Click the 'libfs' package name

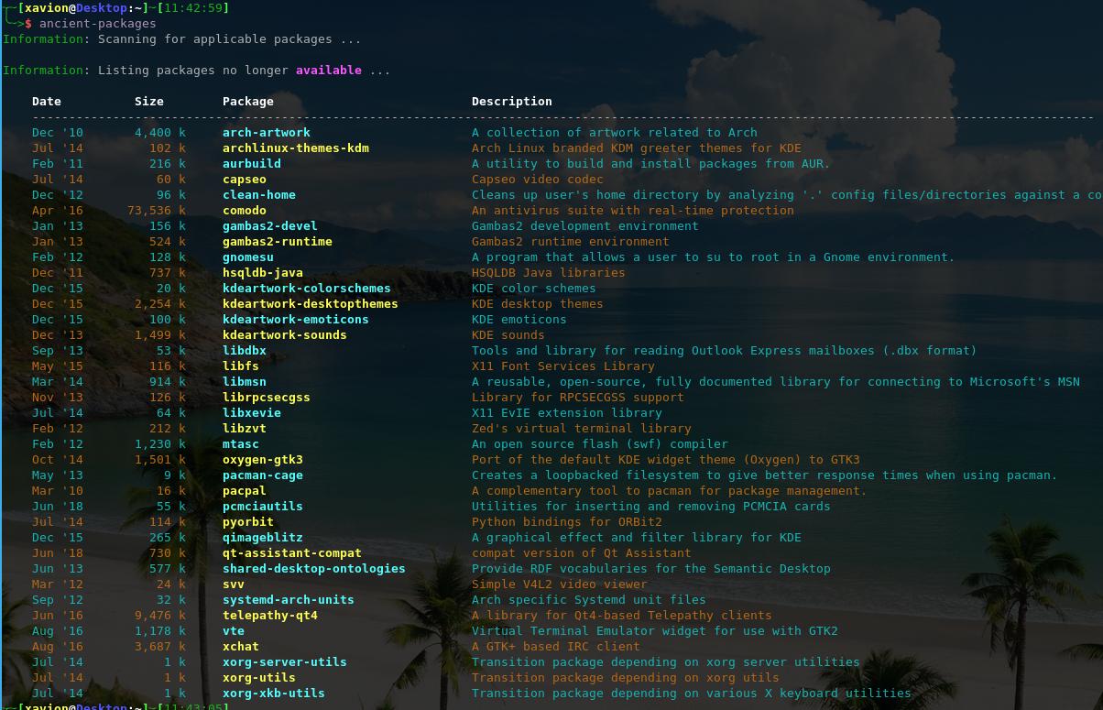click(x=241, y=366)
